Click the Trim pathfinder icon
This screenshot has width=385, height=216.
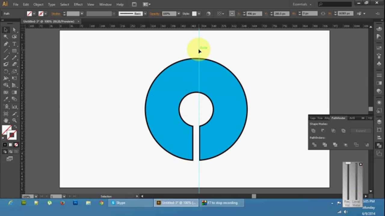[325, 145]
